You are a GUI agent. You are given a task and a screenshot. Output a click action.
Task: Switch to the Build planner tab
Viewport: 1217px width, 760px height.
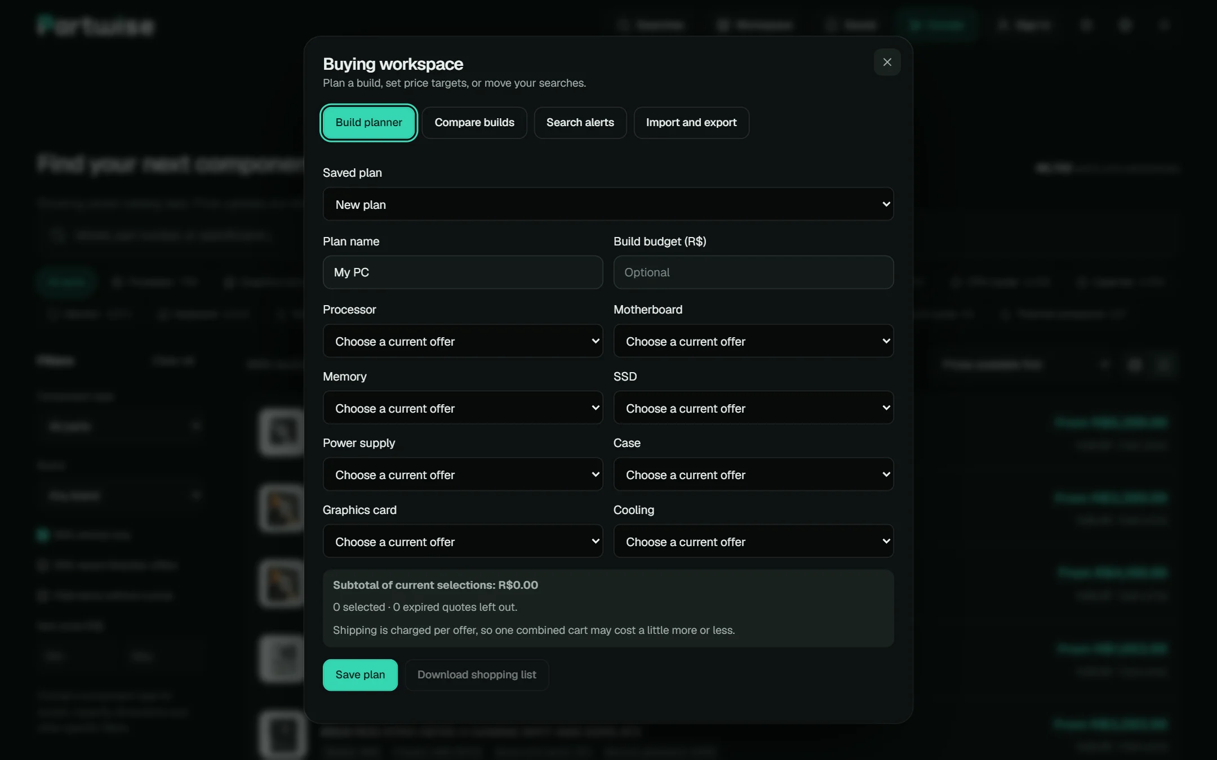(x=368, y=123)
